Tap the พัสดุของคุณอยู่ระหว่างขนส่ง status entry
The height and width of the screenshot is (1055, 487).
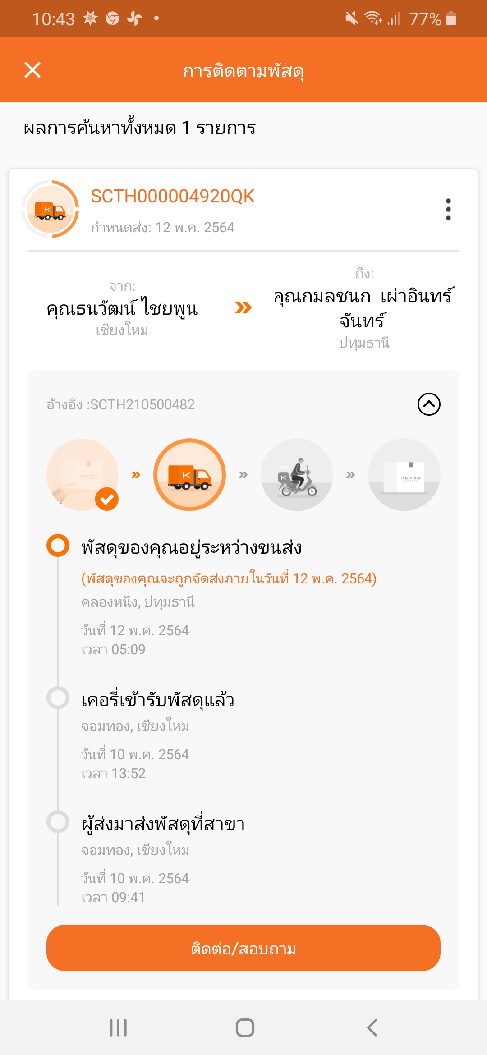192,548
